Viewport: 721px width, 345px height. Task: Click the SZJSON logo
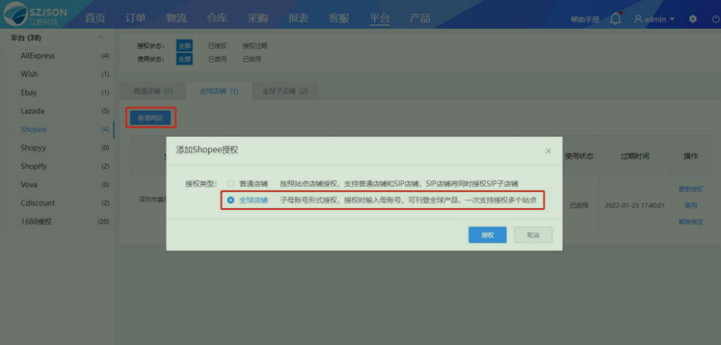[36, 14]
